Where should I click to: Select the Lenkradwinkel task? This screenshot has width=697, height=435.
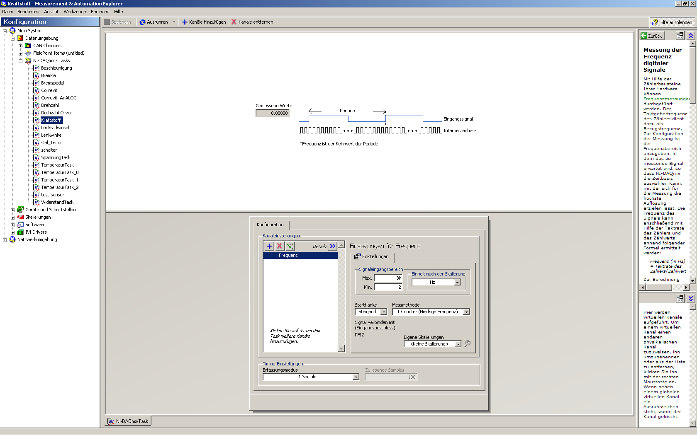(x=55, y=128)
